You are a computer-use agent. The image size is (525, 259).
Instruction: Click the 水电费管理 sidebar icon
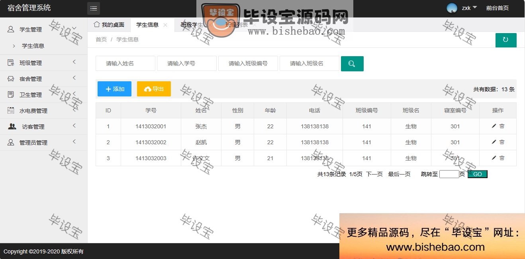(x=11, y=110)
